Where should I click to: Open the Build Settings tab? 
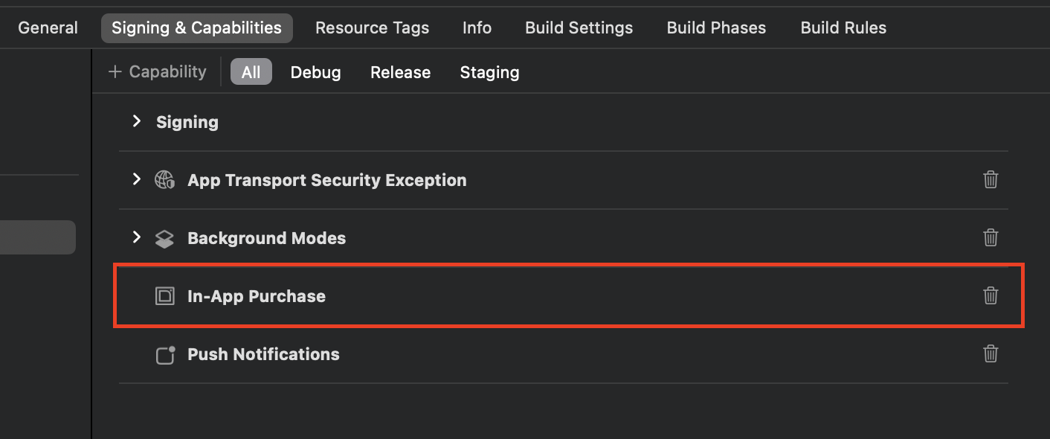[579, 28]
